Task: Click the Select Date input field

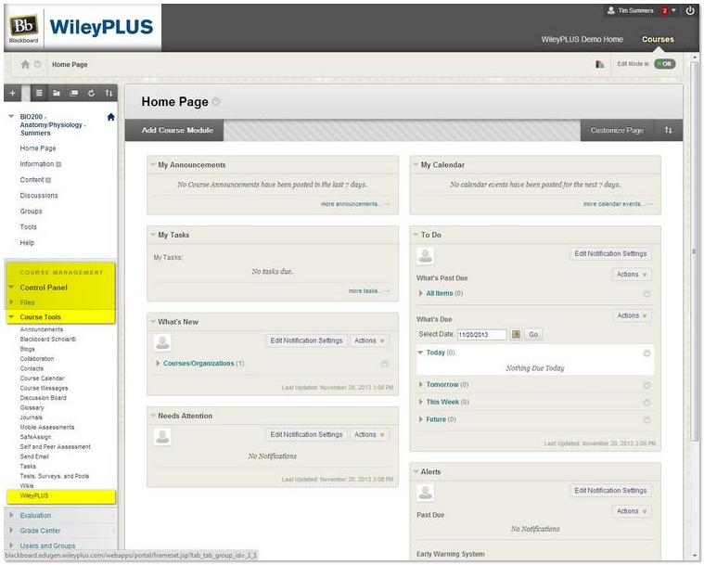Action: point(481,335)
